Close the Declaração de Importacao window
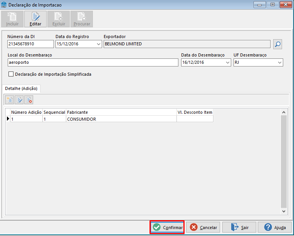Viewport: 294px width, 236px height. point(286,5)
